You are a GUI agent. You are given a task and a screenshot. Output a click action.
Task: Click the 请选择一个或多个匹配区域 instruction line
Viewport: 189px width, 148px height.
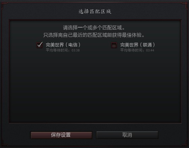point(94,28)
